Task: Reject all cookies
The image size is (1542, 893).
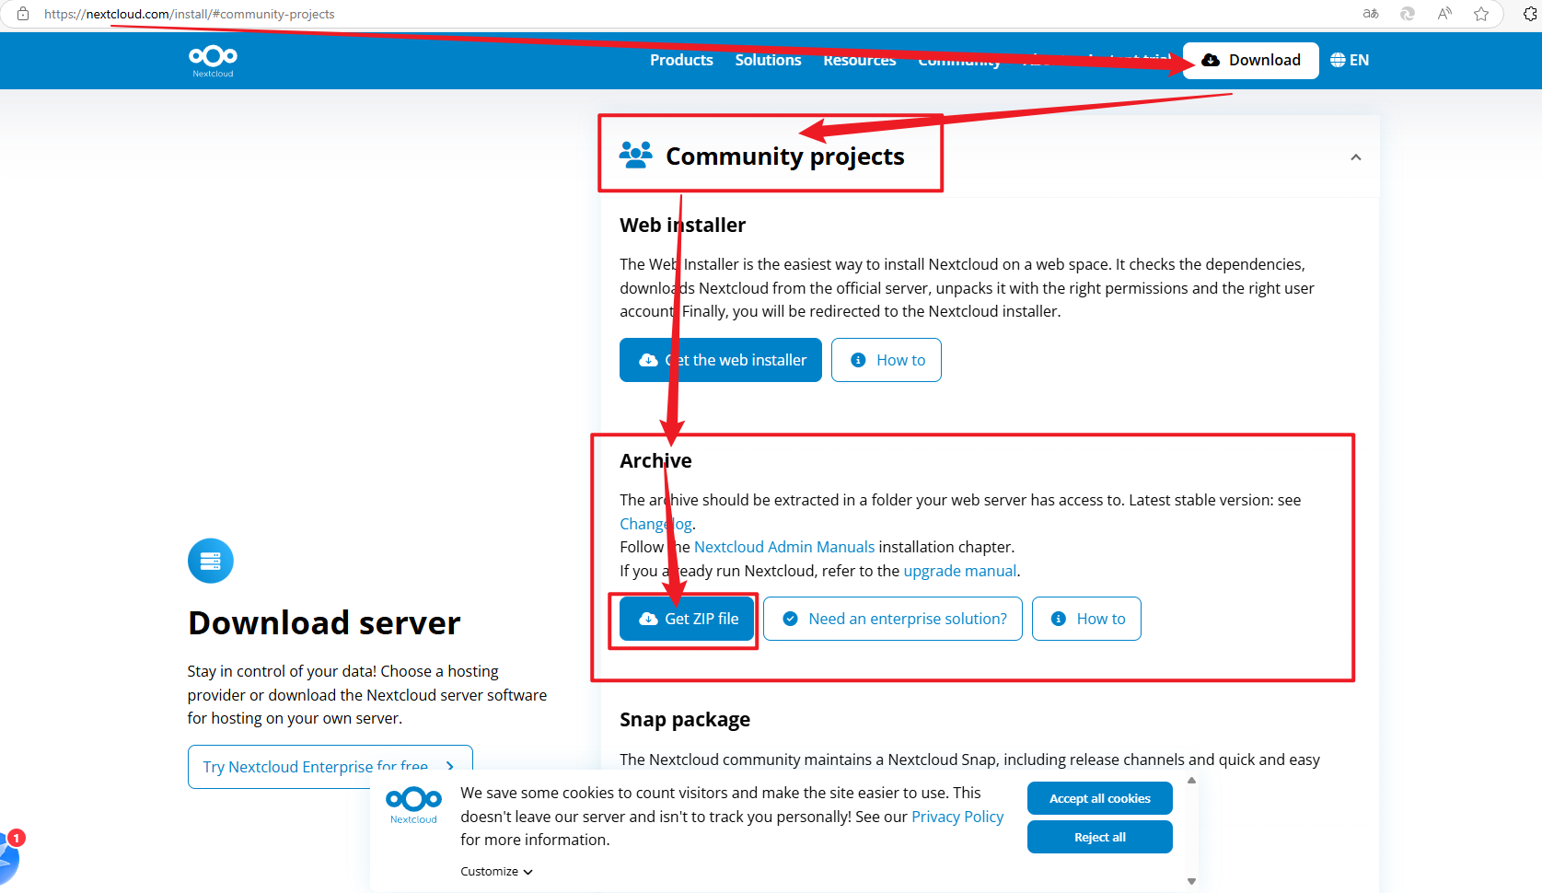Action: [x=1099, y=837]
